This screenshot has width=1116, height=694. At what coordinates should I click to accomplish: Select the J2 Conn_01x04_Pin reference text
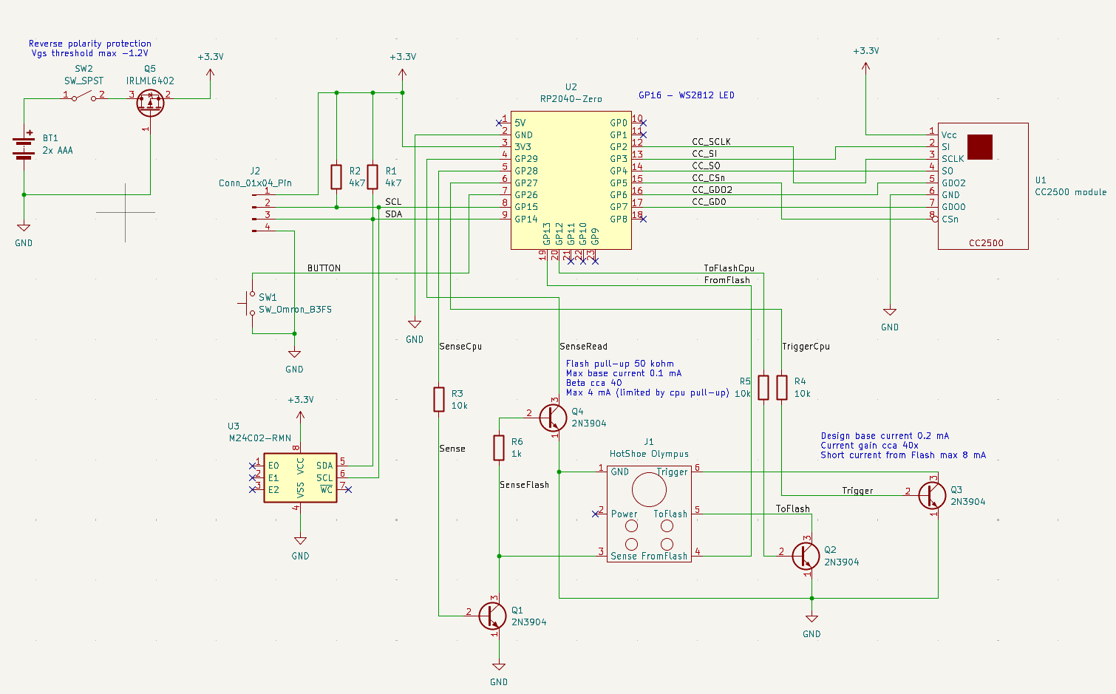point(255,171)
